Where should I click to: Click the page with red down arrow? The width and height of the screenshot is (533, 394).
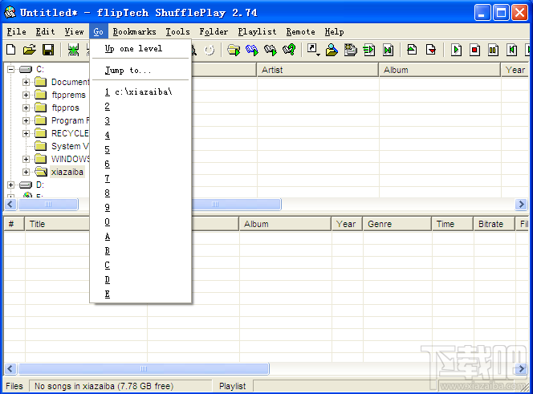431,50
